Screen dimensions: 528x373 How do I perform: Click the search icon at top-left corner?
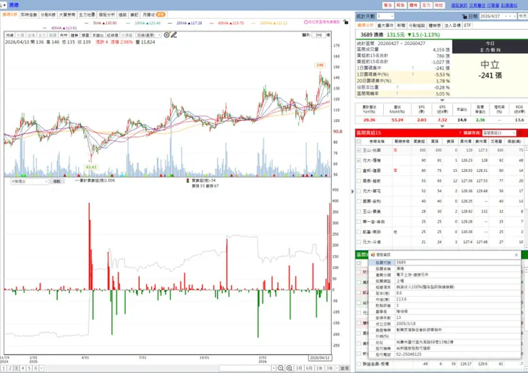click(x=2, y=5)
